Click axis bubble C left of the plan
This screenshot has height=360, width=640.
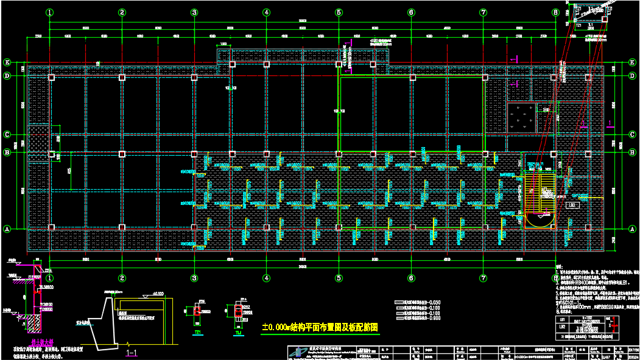7,134
